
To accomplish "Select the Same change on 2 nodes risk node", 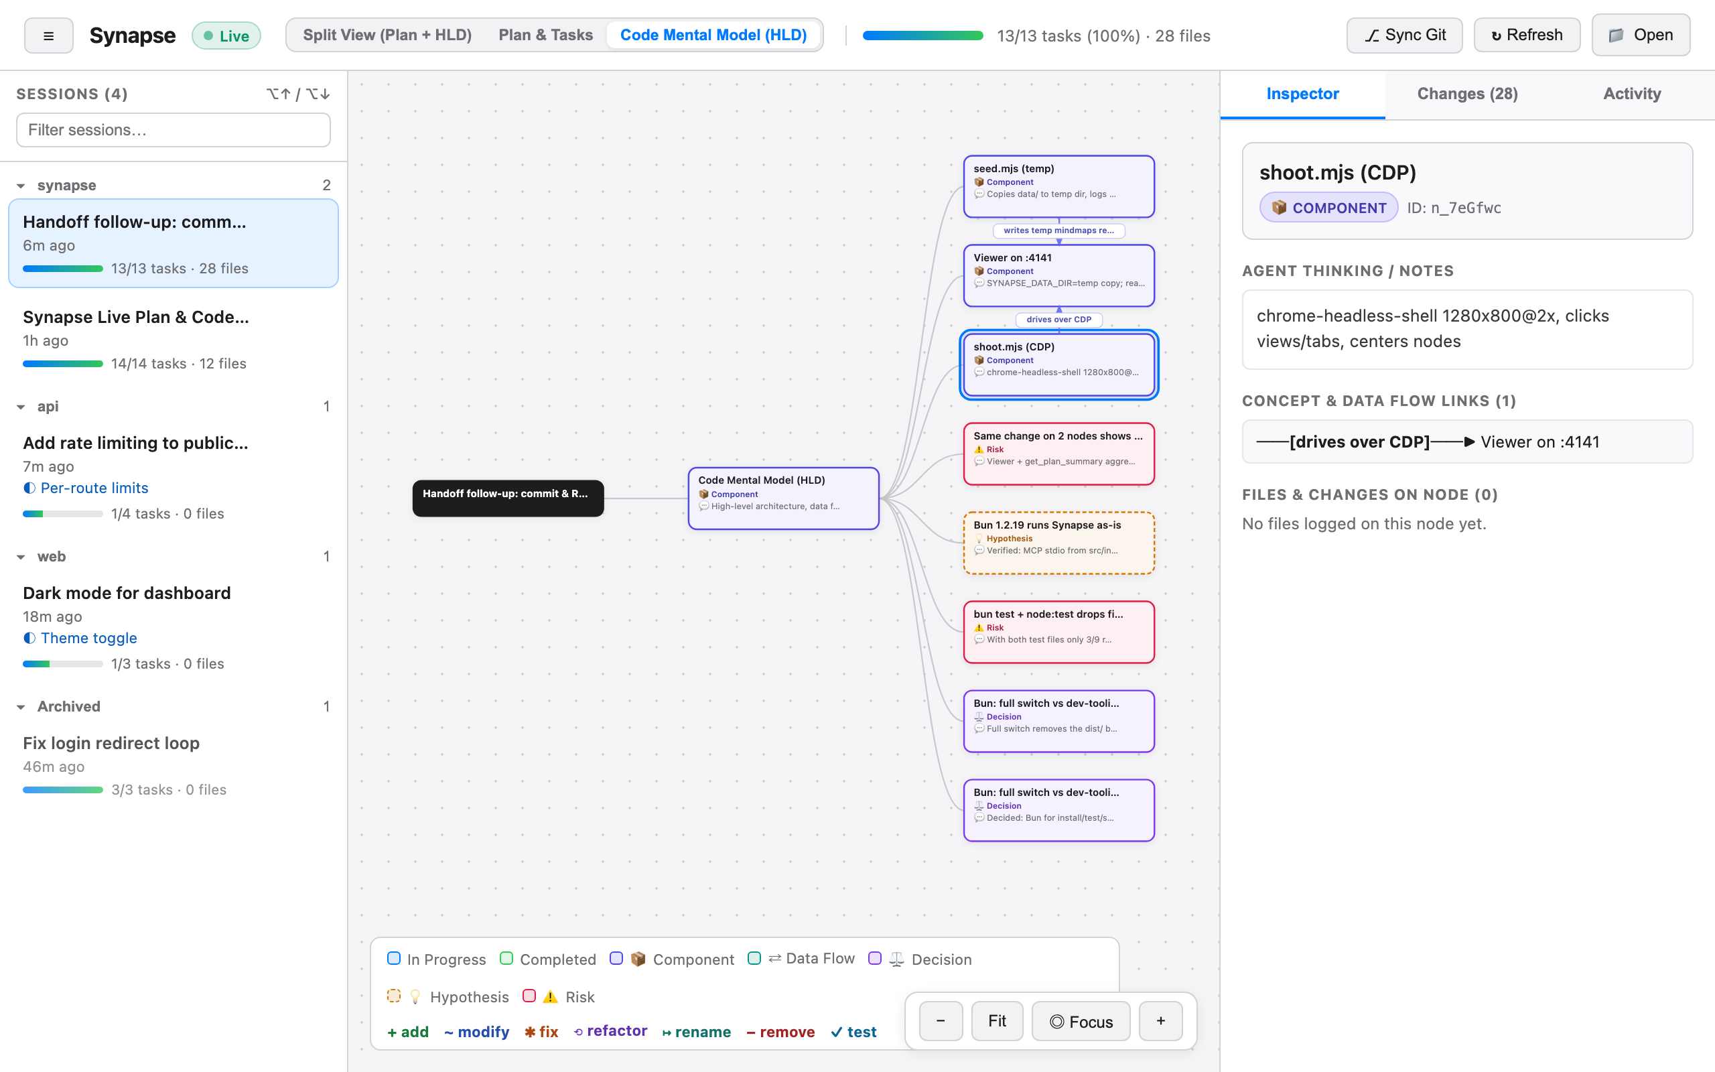I will [1058, 454].
